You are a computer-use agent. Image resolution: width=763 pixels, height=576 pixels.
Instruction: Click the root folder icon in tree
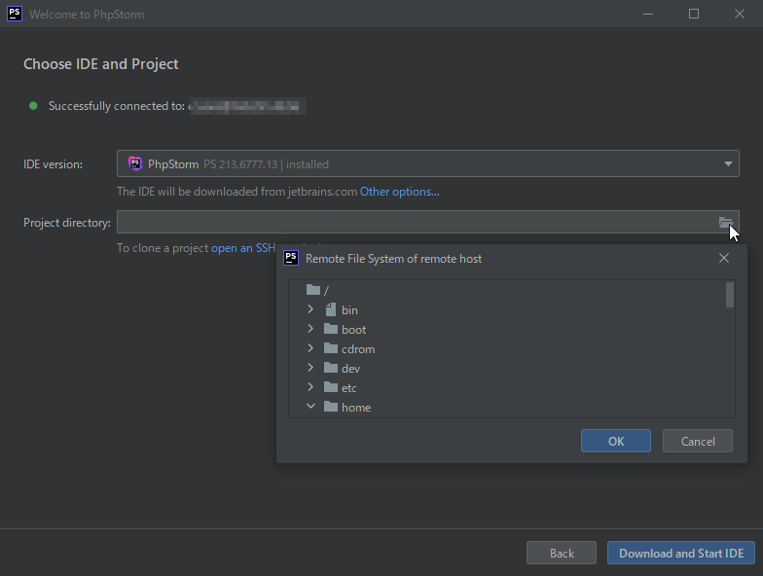pos(312,290)
